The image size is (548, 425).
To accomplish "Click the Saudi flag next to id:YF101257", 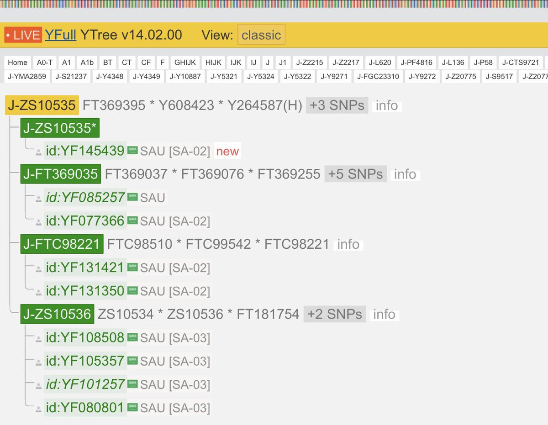I will pos(132,383).
